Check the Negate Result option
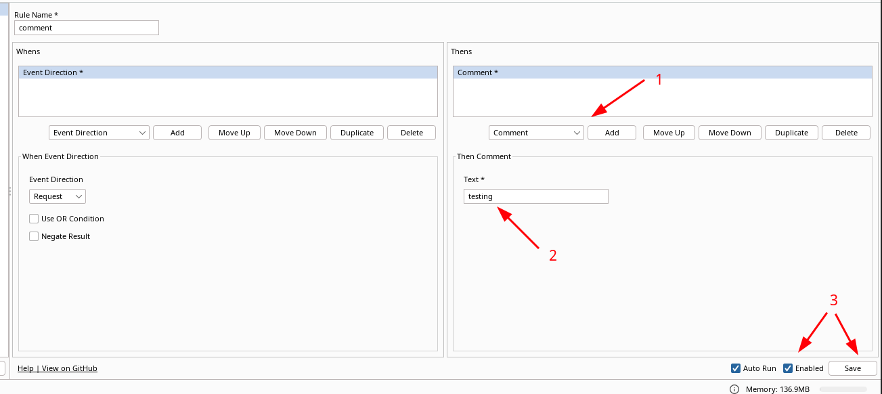 (x=33, y=236)
